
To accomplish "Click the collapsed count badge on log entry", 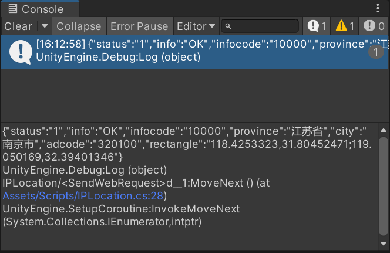I will click(376, 52).
